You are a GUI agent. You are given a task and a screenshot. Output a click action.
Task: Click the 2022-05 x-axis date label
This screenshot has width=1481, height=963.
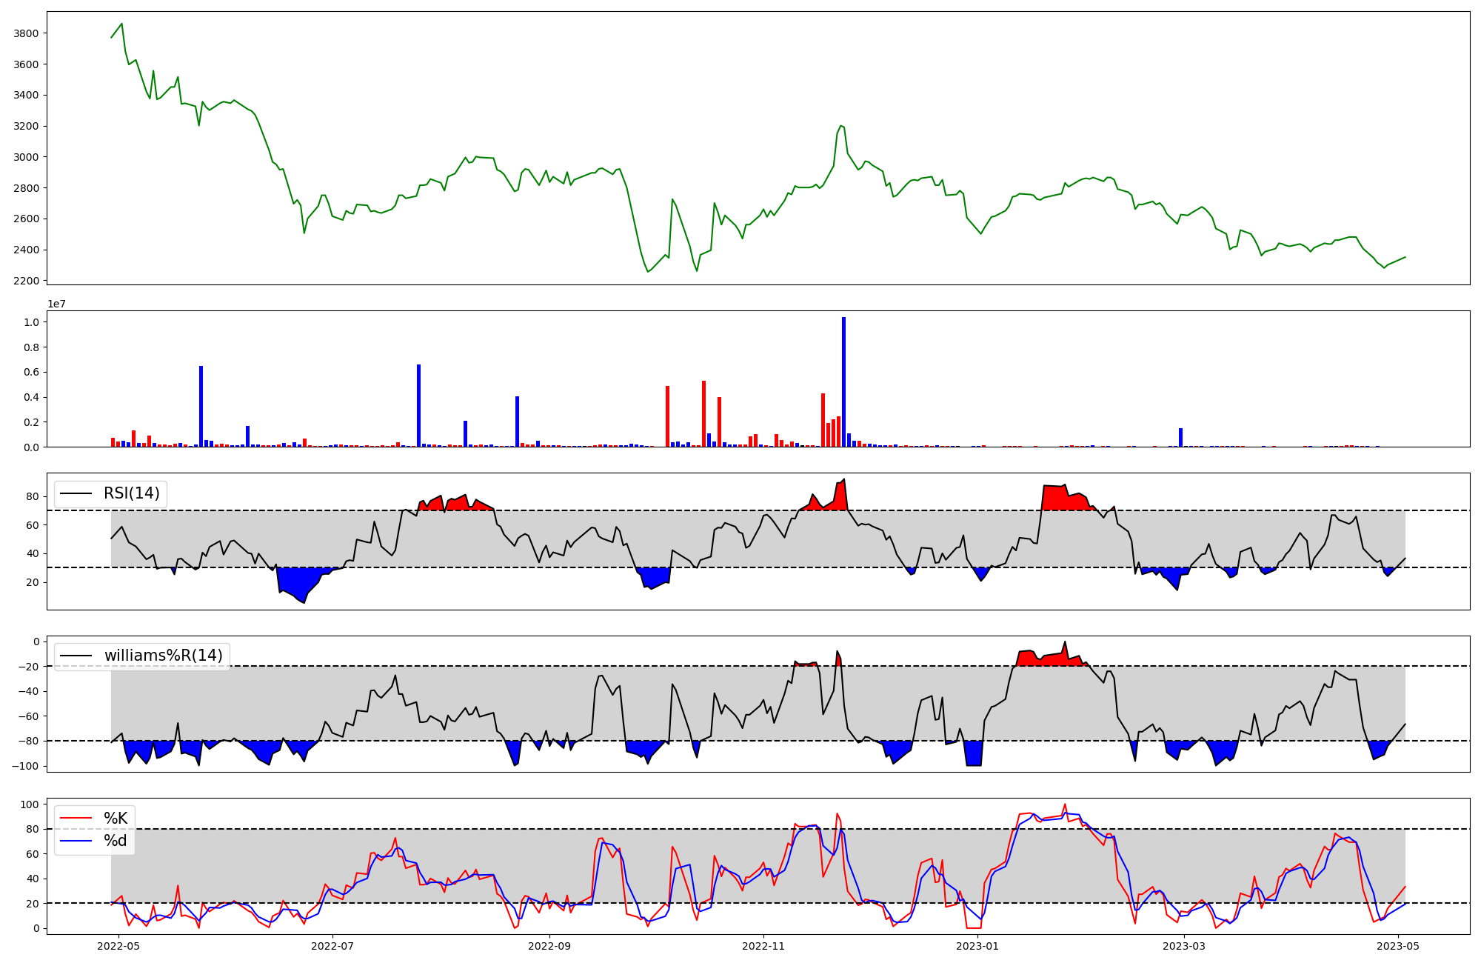pyautogui.click(x=118, y=946)
